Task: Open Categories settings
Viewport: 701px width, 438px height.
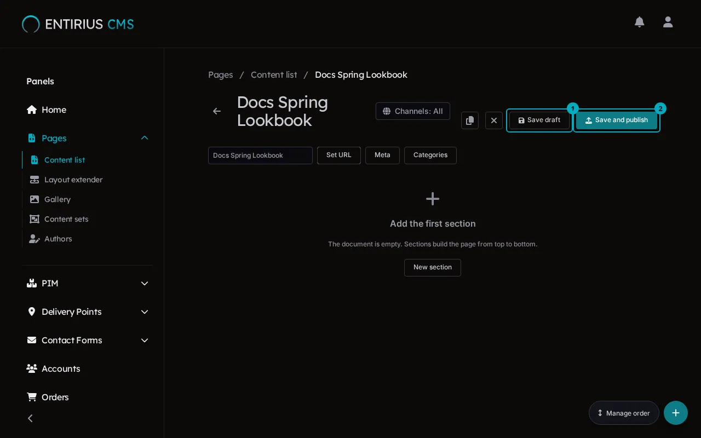Action: pos(430,155)
